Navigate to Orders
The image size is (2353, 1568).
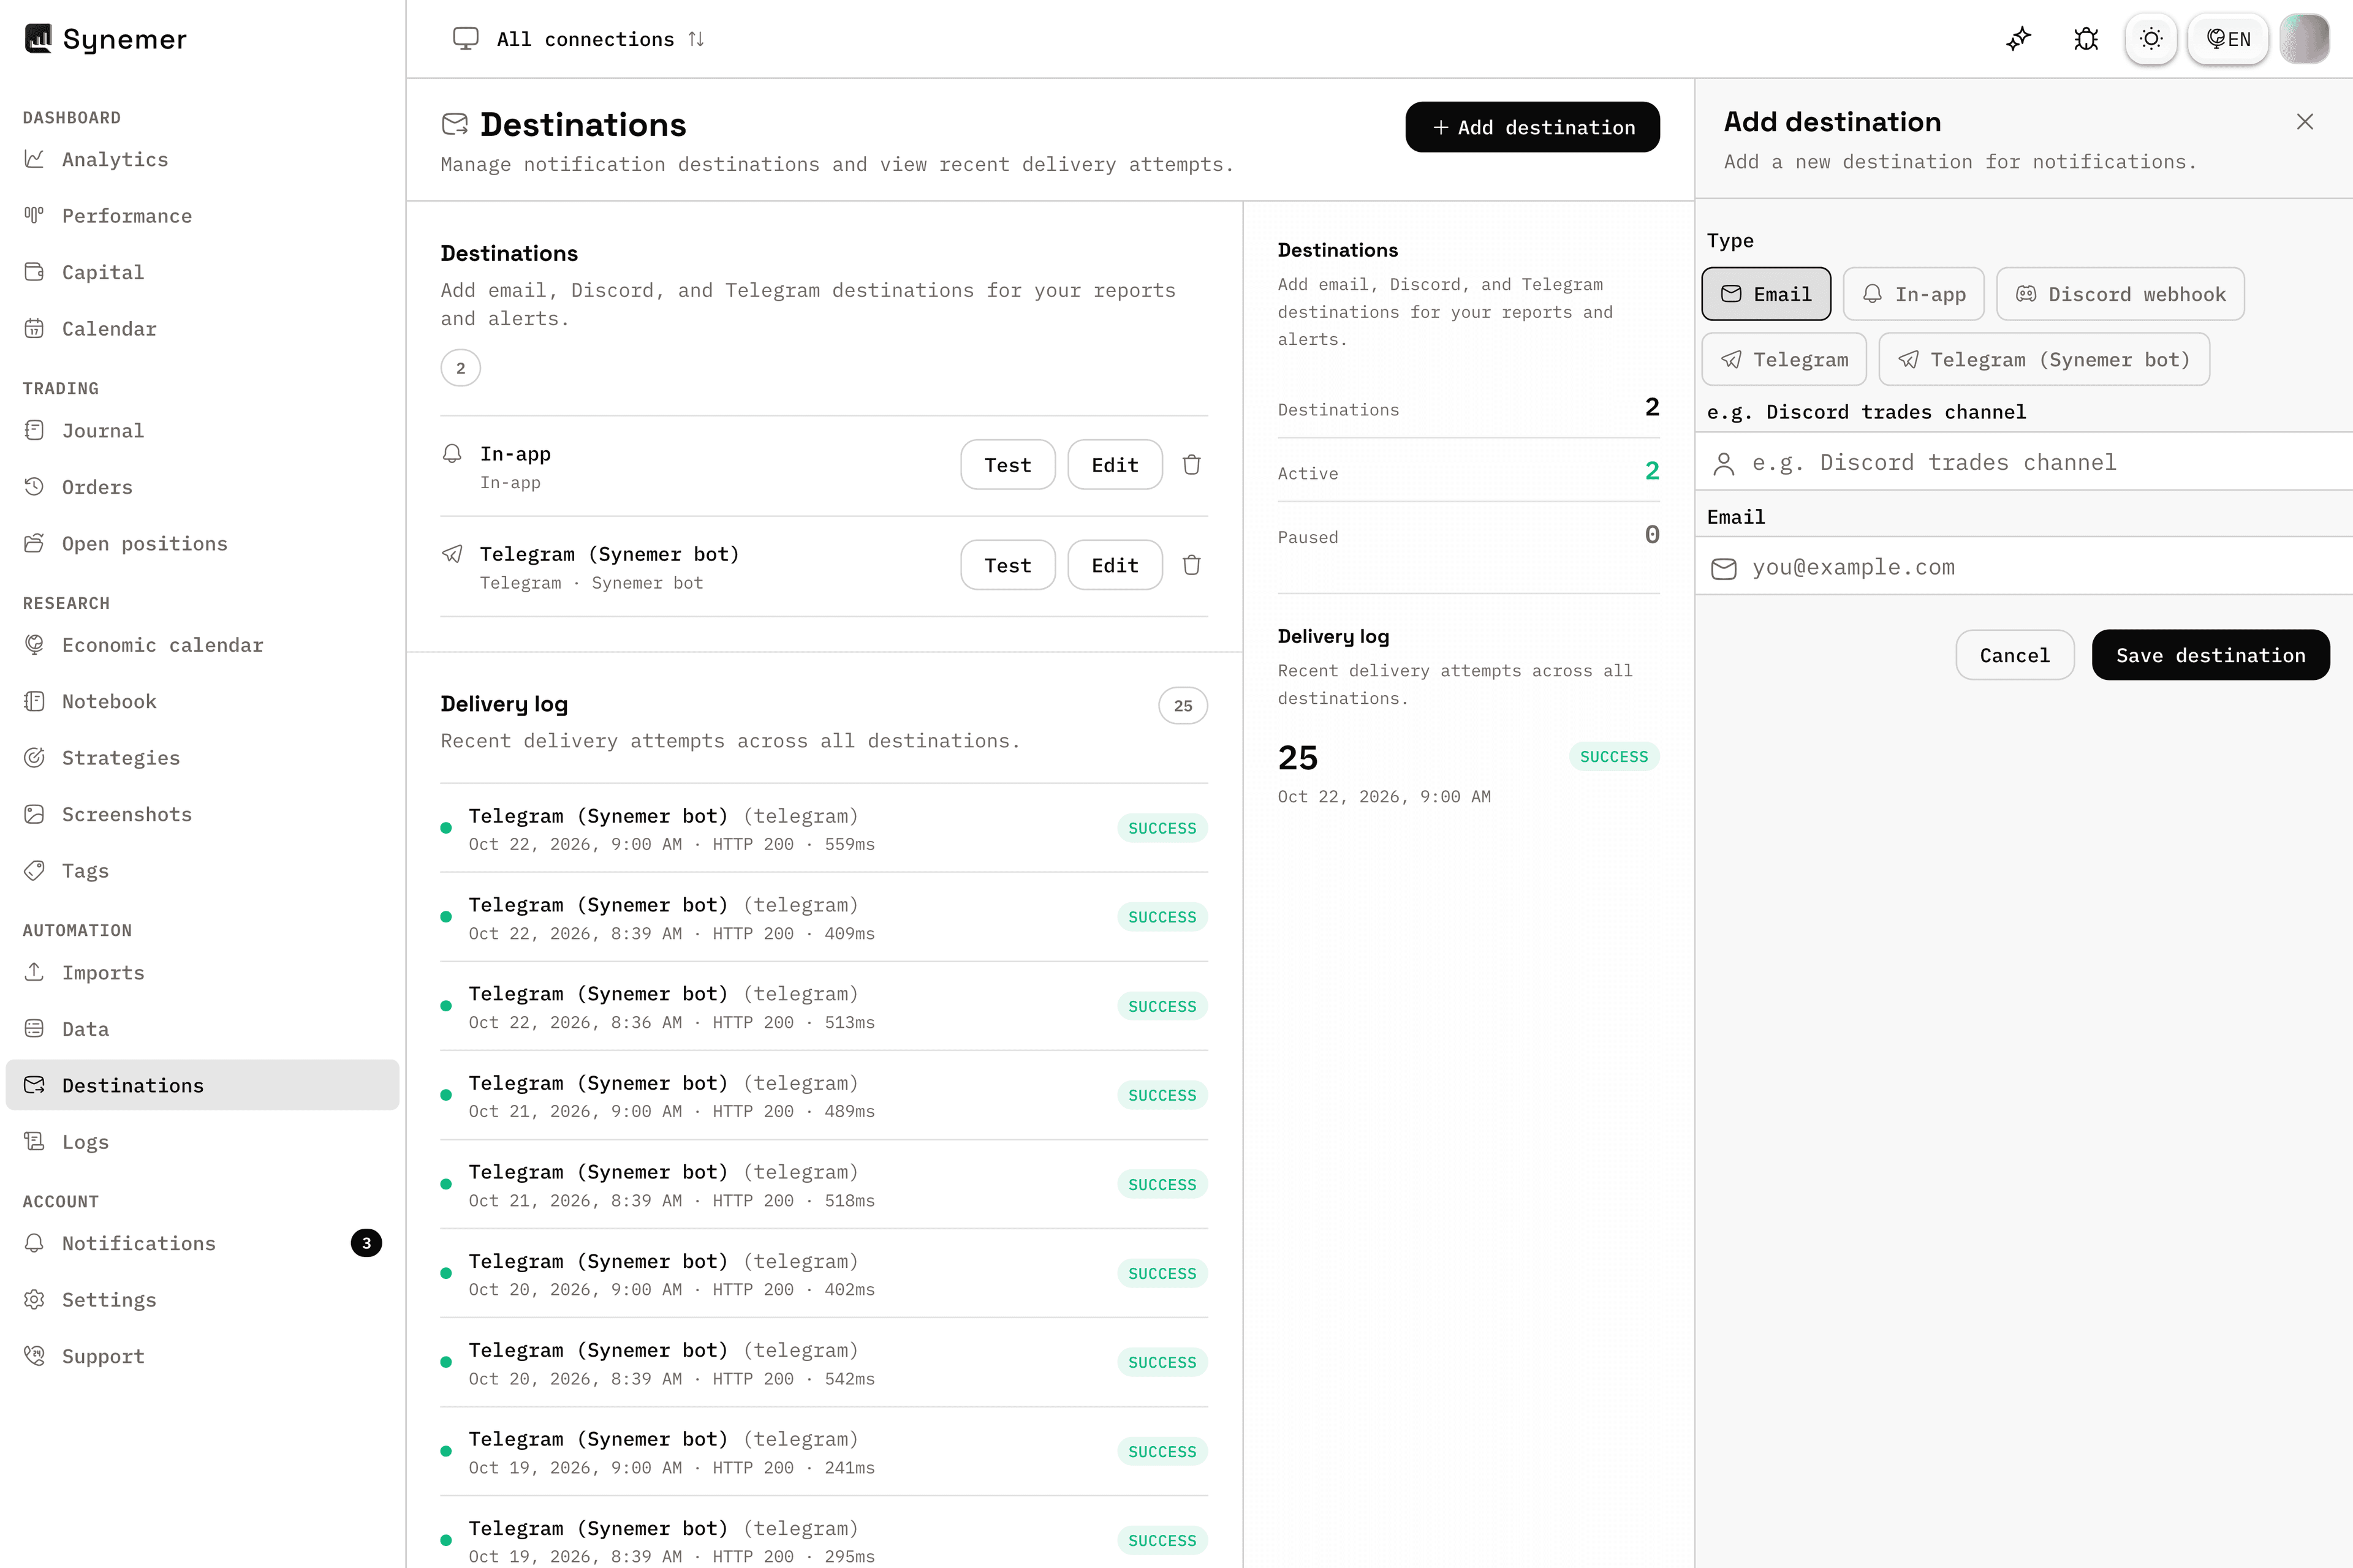(202, 487)
